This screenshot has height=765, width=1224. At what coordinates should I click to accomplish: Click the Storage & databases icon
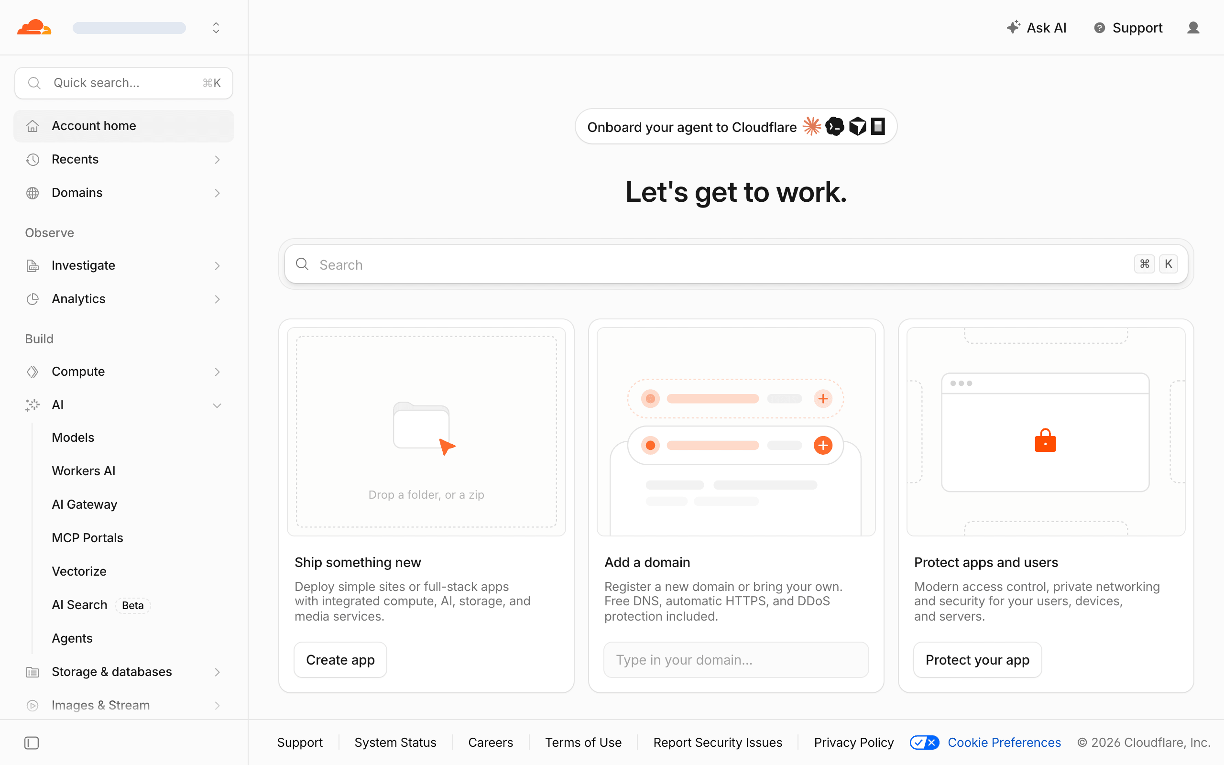tap(33, 672)
